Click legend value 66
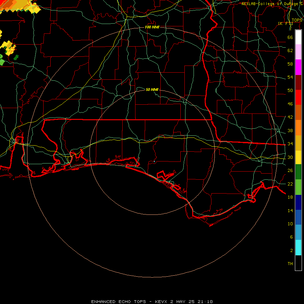 pyautogui.click(x=290, y=37)
